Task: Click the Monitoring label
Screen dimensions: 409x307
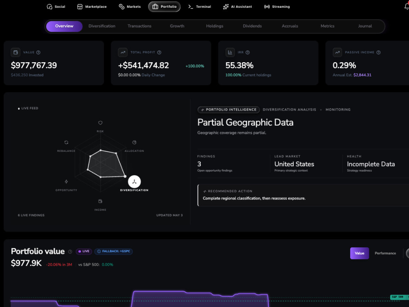Action: [x=338, y=110]
